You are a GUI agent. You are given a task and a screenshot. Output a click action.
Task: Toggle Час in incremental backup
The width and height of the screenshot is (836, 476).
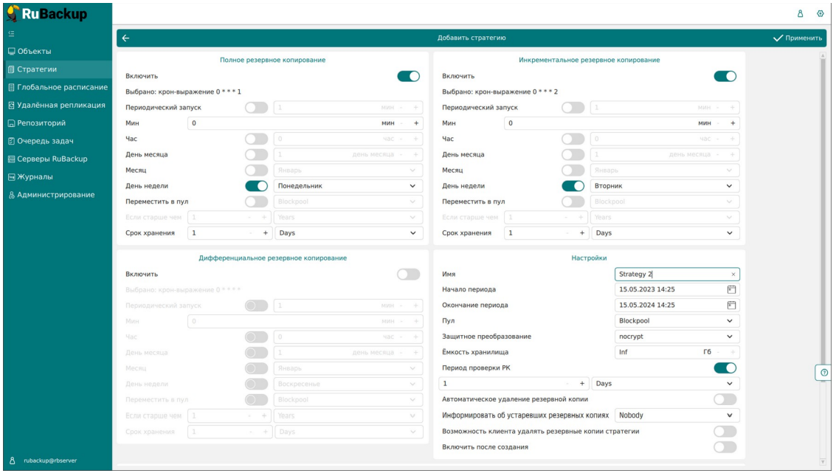pyautogui.click(x=573, y=139)
